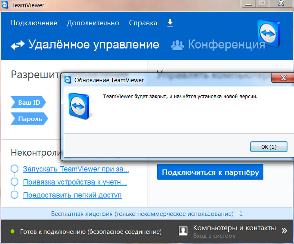This screenshot has width=294, height=244.
Task: Open the Дополнительно menu
Action: (93, 23)
